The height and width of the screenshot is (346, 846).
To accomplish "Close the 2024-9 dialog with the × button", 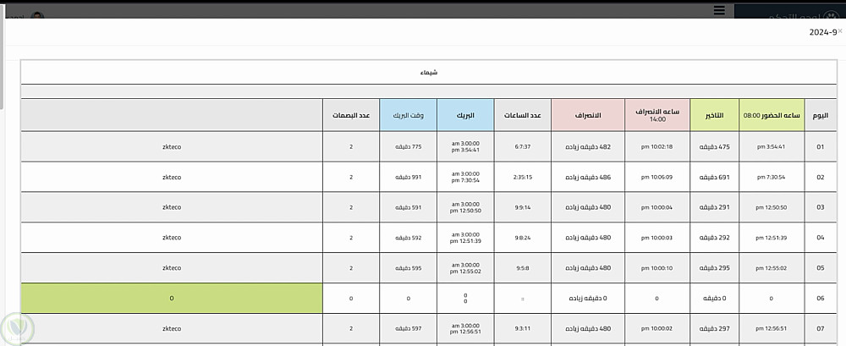I will 840,31.
